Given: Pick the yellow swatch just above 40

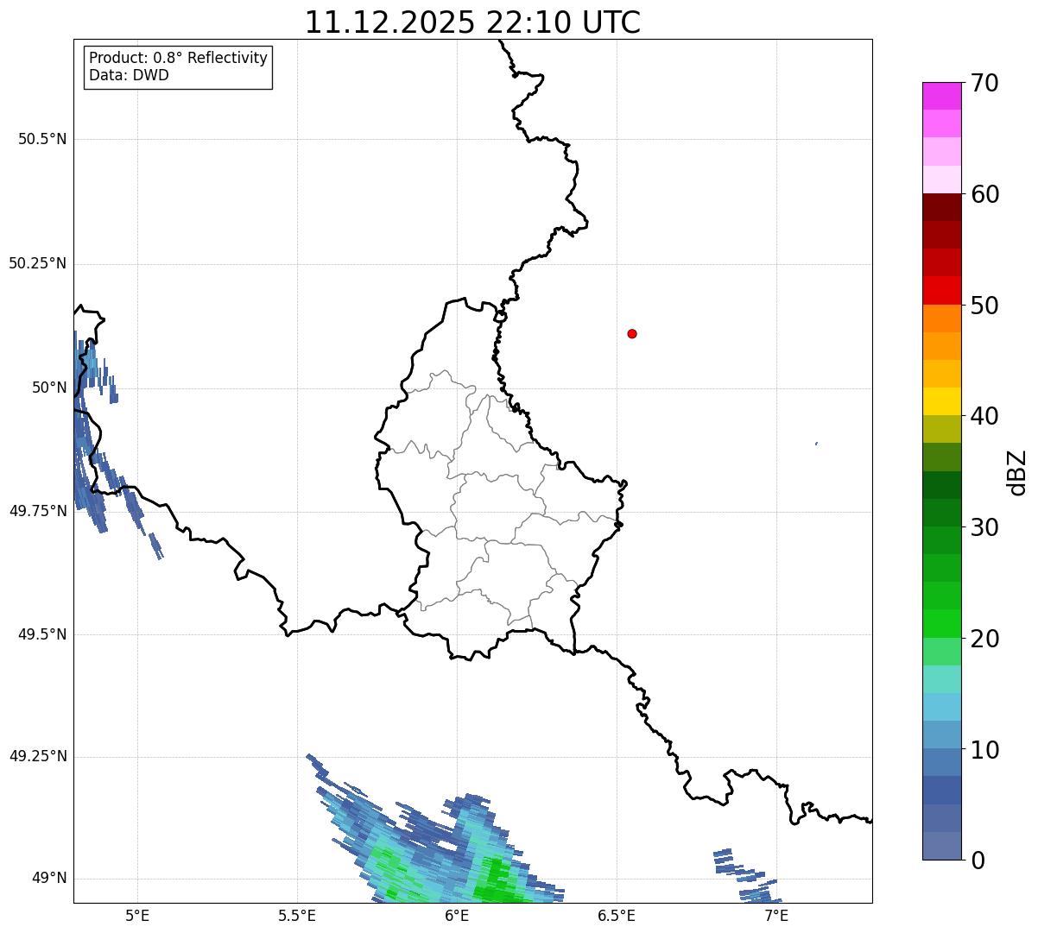Looking at the screenshot, I should click(x=941, y=401).
